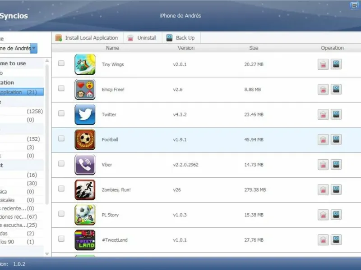Image resolution: width=361 pixels, height=270 pixels.
Task: Click trash icon in Football row
Action: coord(323,139)
